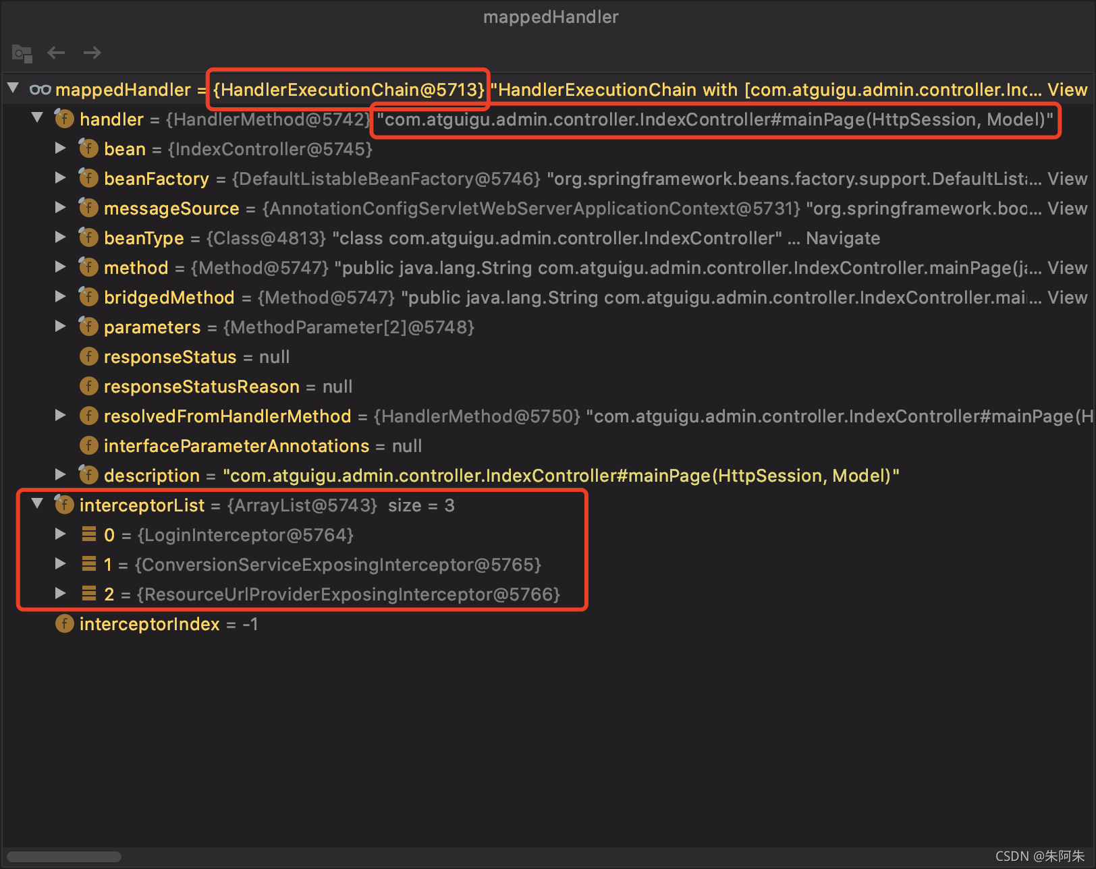Open the View link on beanFactory row
Image resolution: width=1096 pixels, height=869 pixels.
click(x=1068, y=179)
